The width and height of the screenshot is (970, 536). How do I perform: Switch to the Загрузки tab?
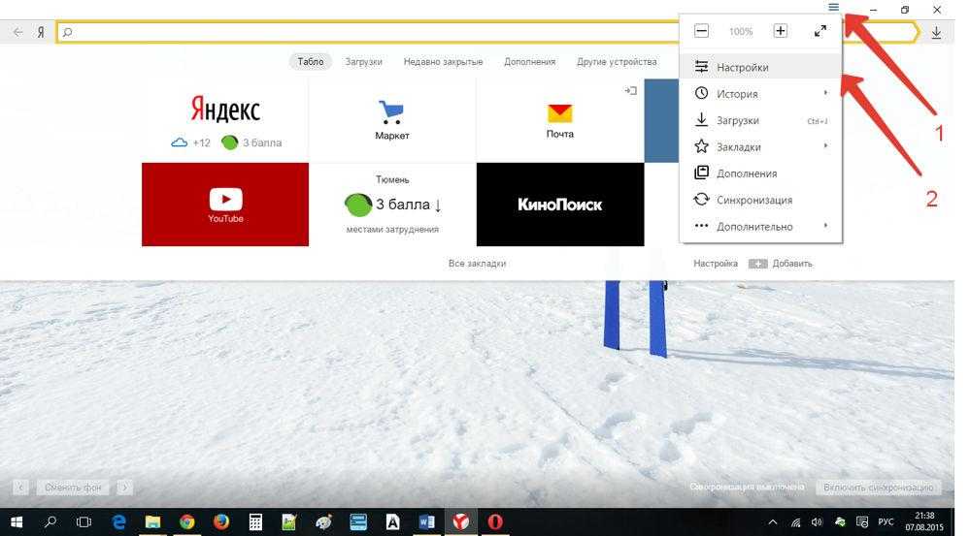364,61
